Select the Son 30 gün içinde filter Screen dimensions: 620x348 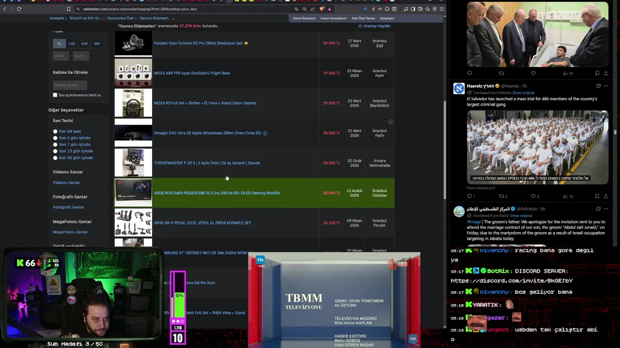(x=55, y=158)
